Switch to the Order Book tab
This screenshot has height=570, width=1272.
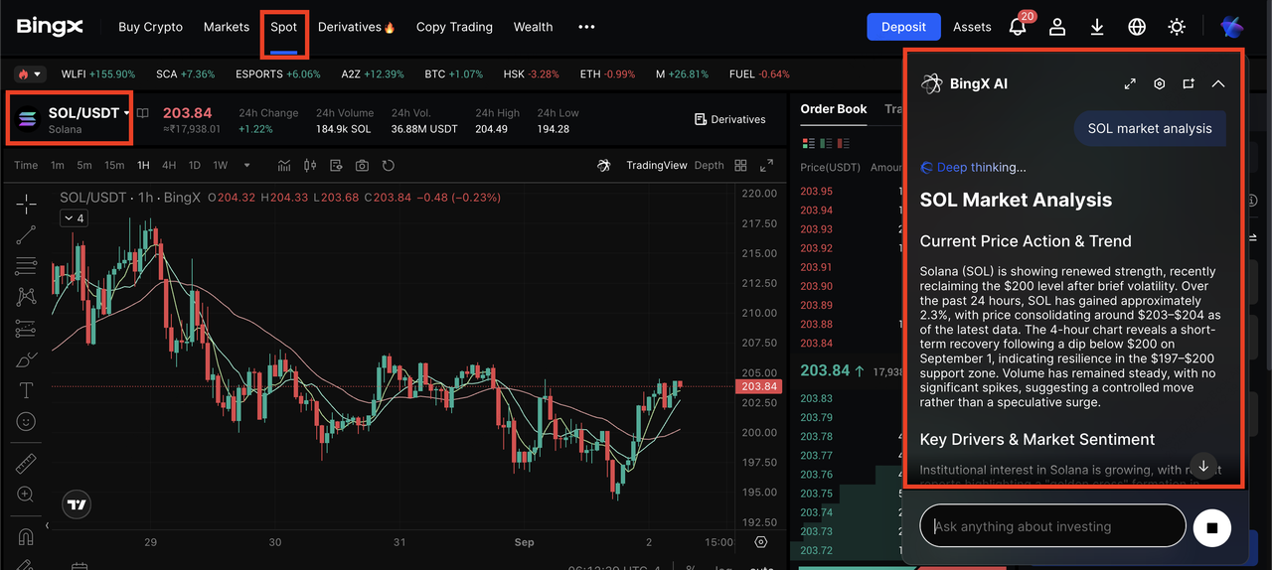[833, 109]
